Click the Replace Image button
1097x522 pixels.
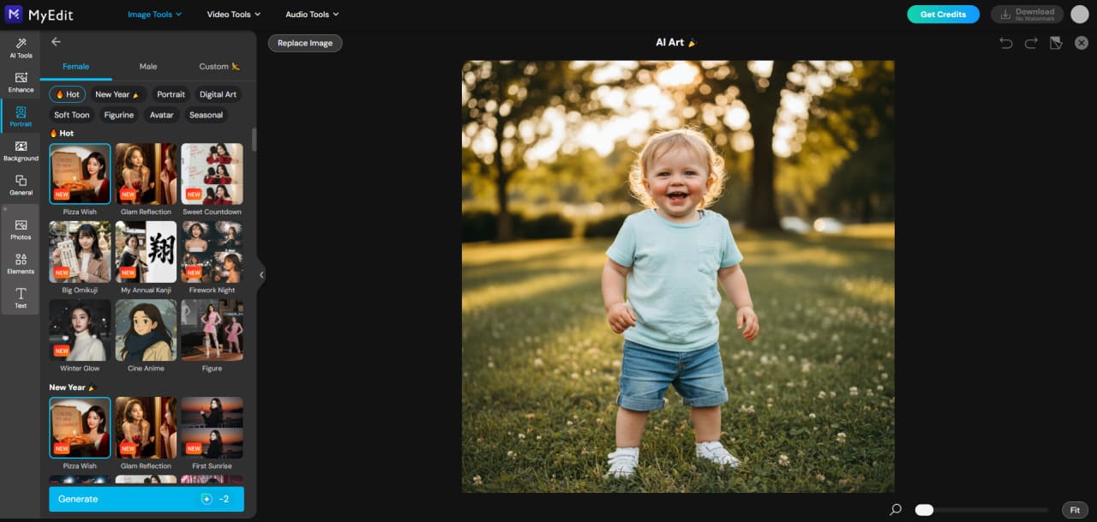tap(305, 43)
